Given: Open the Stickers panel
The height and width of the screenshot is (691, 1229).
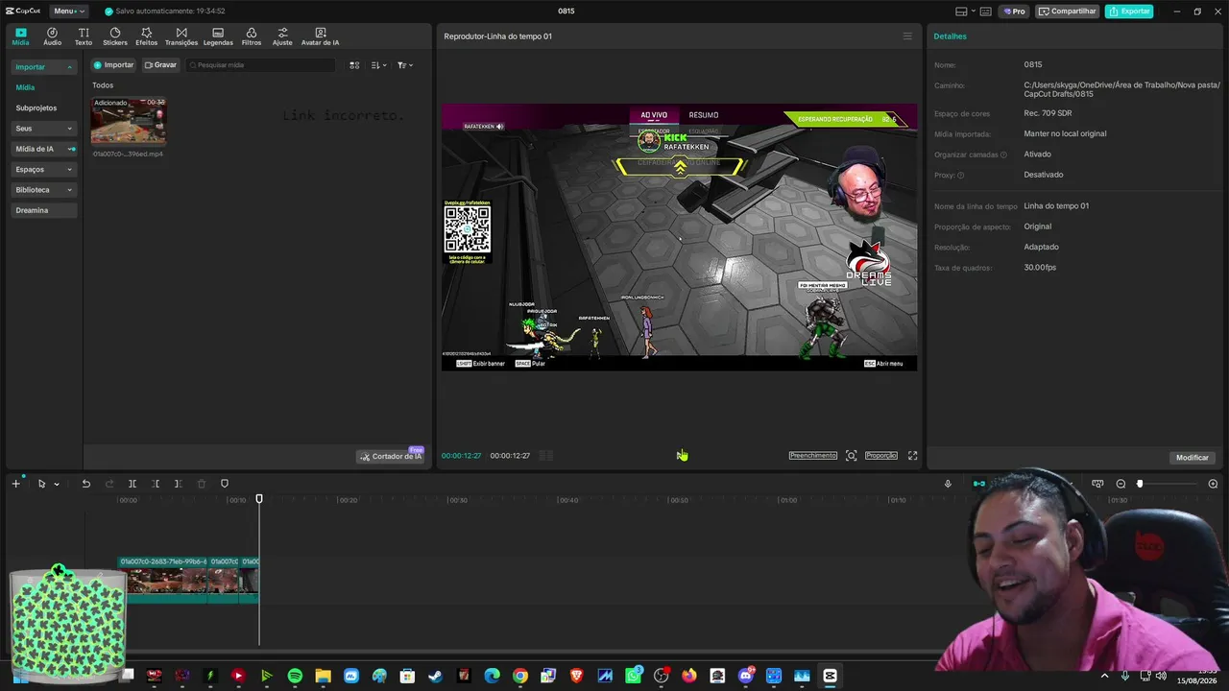Looking at the screenshot, I should tap(115, 36).
